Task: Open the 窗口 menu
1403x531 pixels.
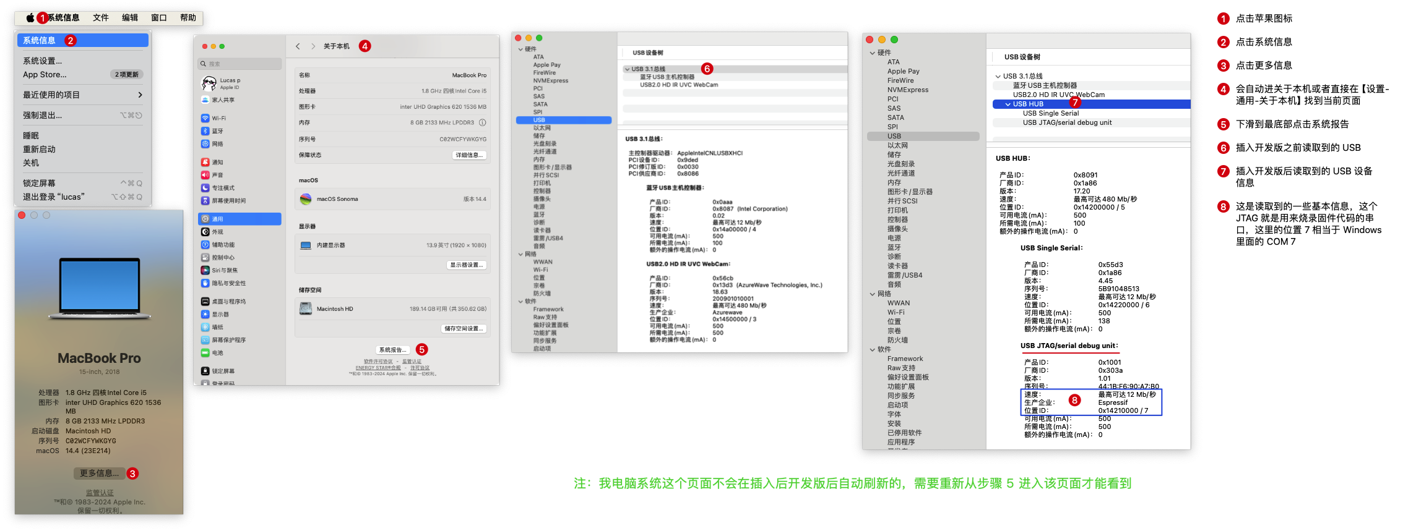Action: 159,18
